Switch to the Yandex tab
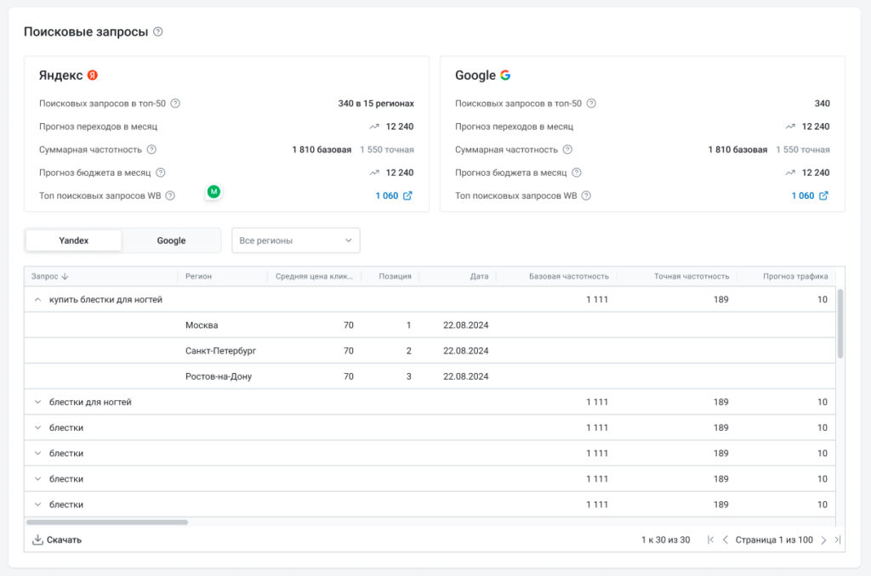 tap(74, 240)
